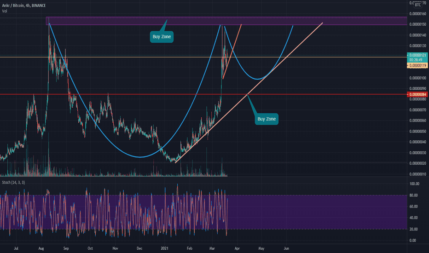The image size is (429, 253).
Task: Click the 0.00000050 price axis label
Action: (418, 131)
